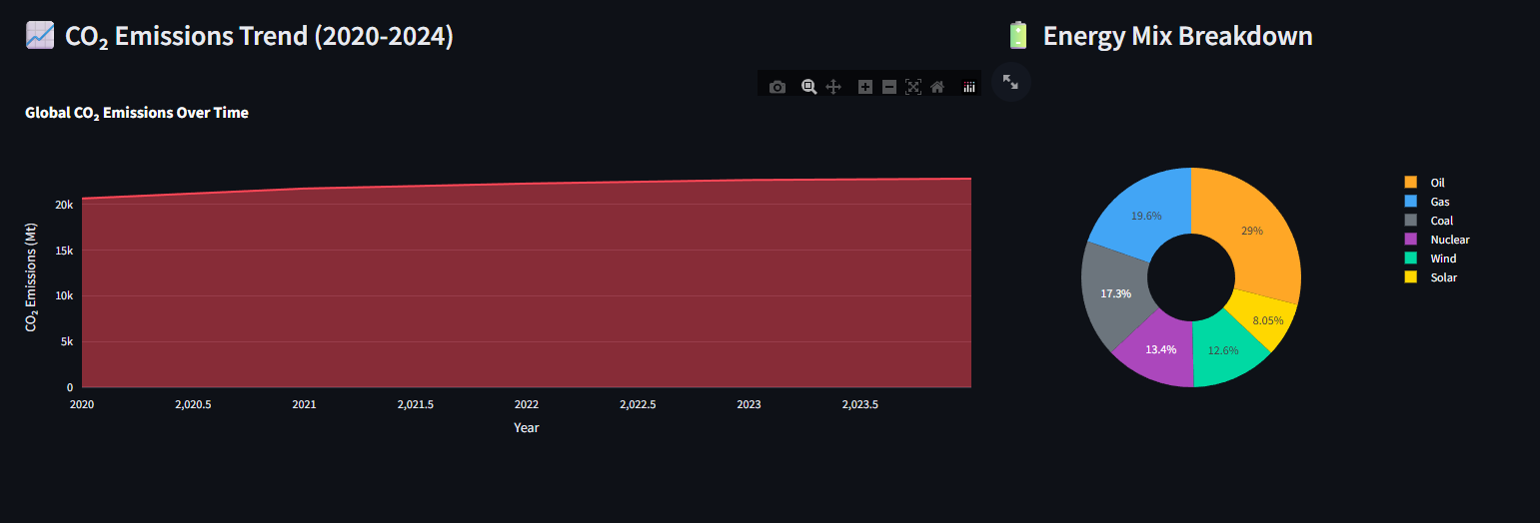
Task: Click the purple Nuclear legend swatch
Action: coord(1411,240)
